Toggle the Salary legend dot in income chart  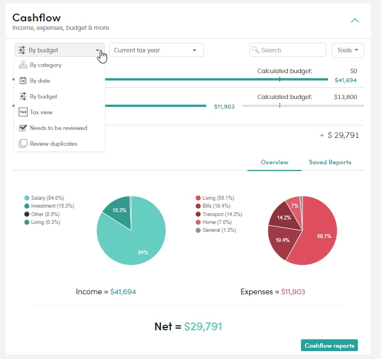[26, 198]
